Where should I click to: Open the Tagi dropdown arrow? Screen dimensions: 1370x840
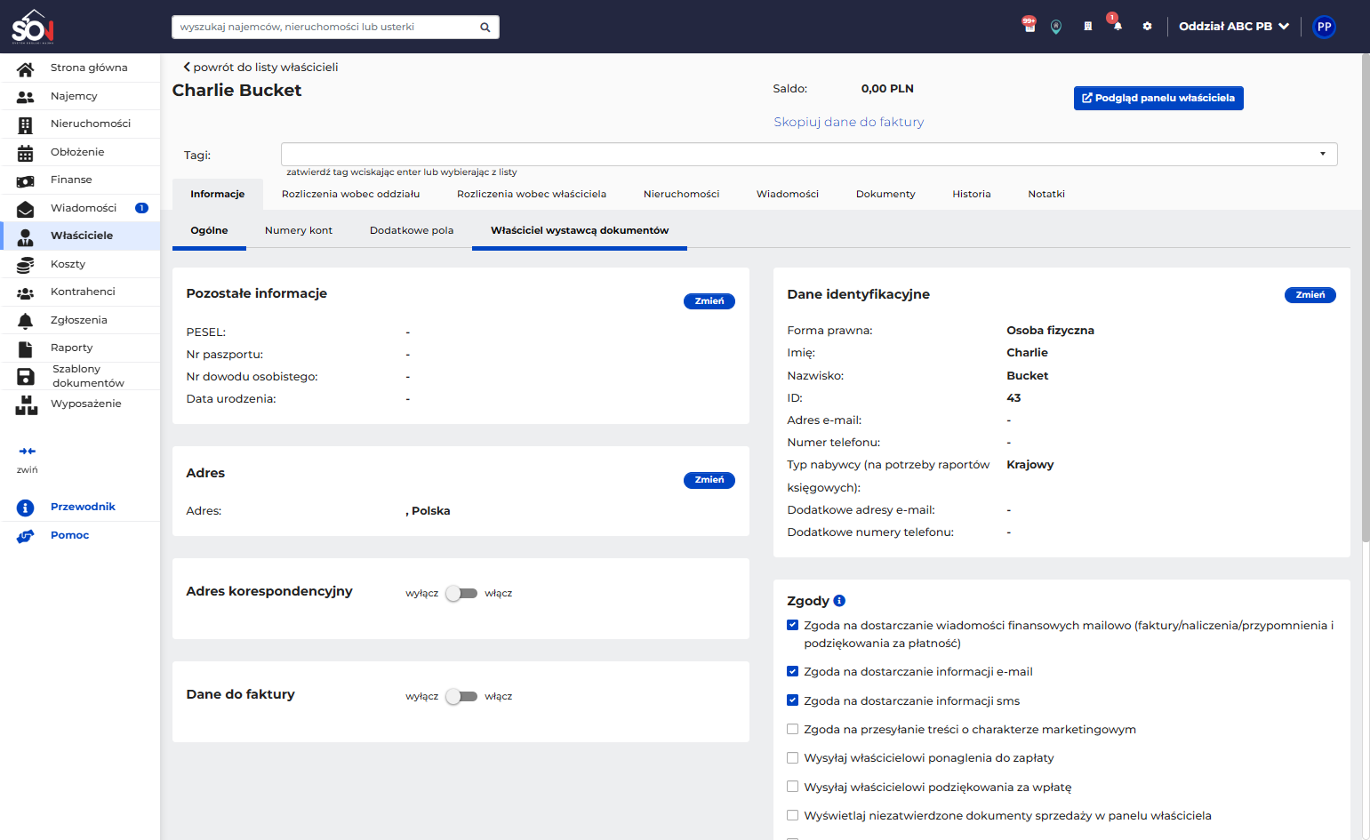pos(1323,154)
